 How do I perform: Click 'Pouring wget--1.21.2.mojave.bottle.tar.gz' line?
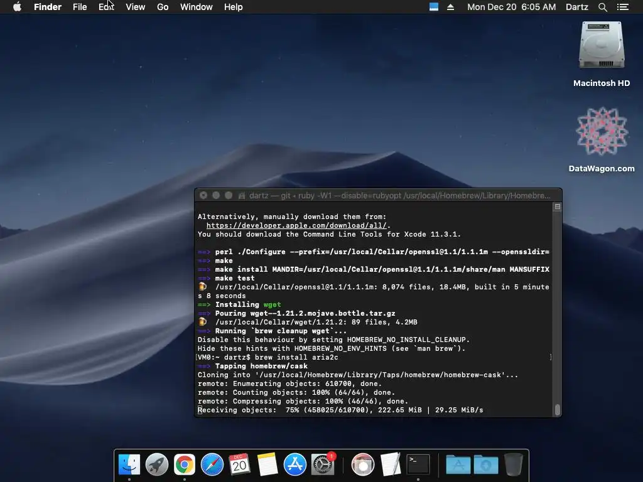point(296,313)
